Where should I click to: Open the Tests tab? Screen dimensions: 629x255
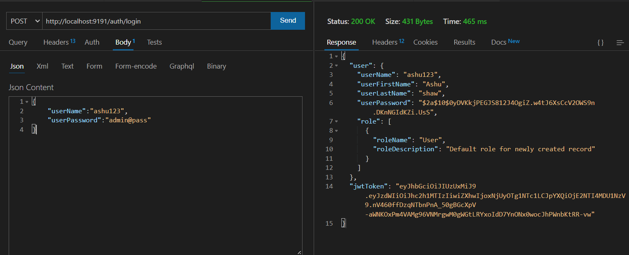pos(155,42)
